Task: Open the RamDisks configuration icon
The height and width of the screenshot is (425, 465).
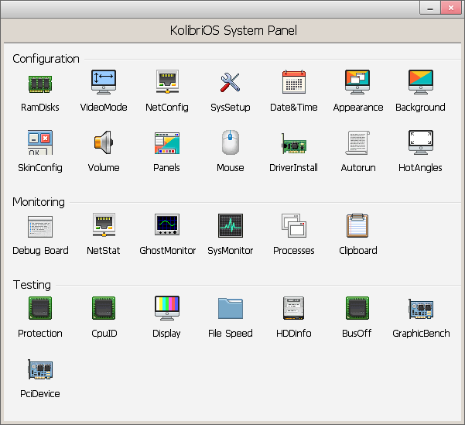Action: click(x=40, y=82)
